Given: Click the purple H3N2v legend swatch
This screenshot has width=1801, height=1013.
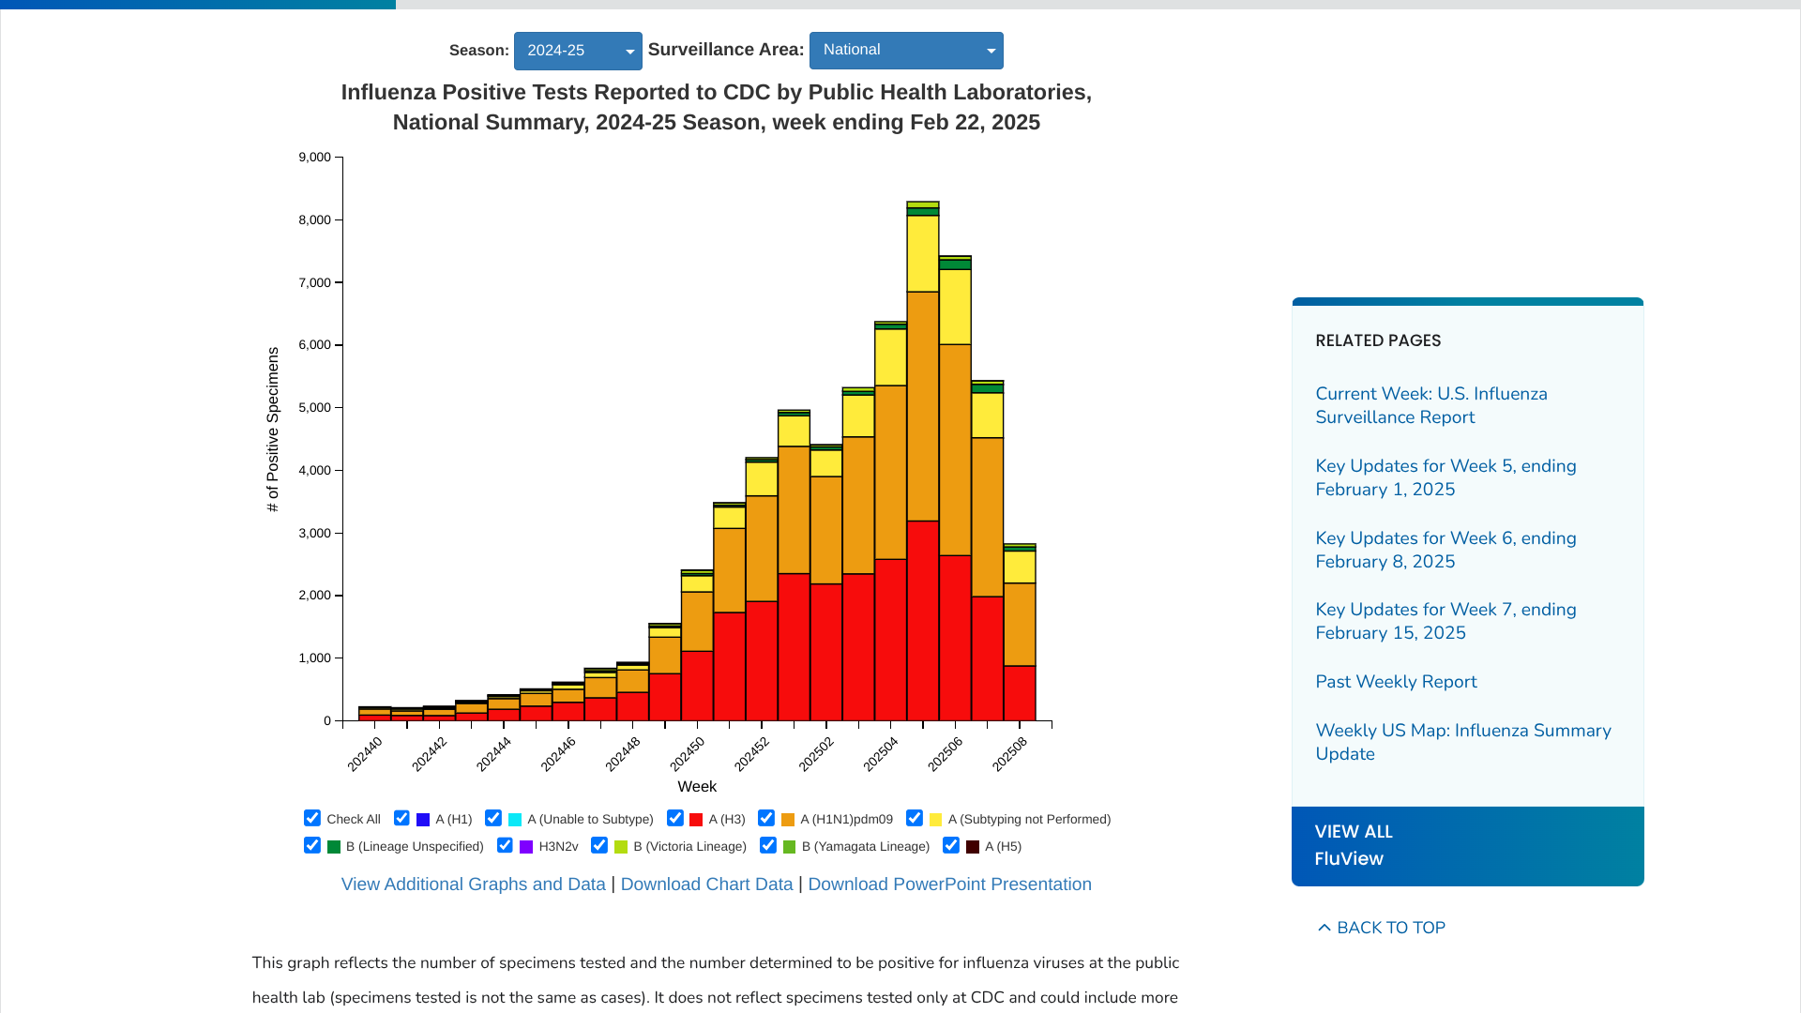Looking at the screenshot, I should [x=526, y=847].
